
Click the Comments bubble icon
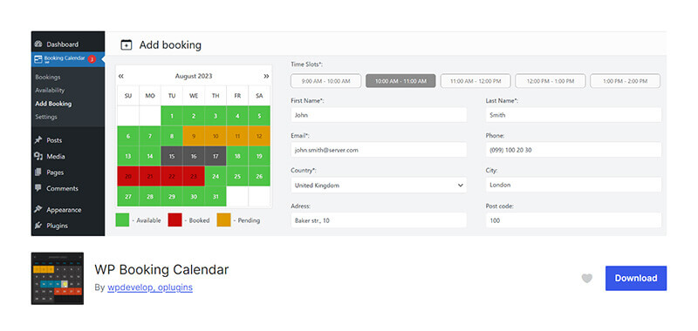coord(38,188)
